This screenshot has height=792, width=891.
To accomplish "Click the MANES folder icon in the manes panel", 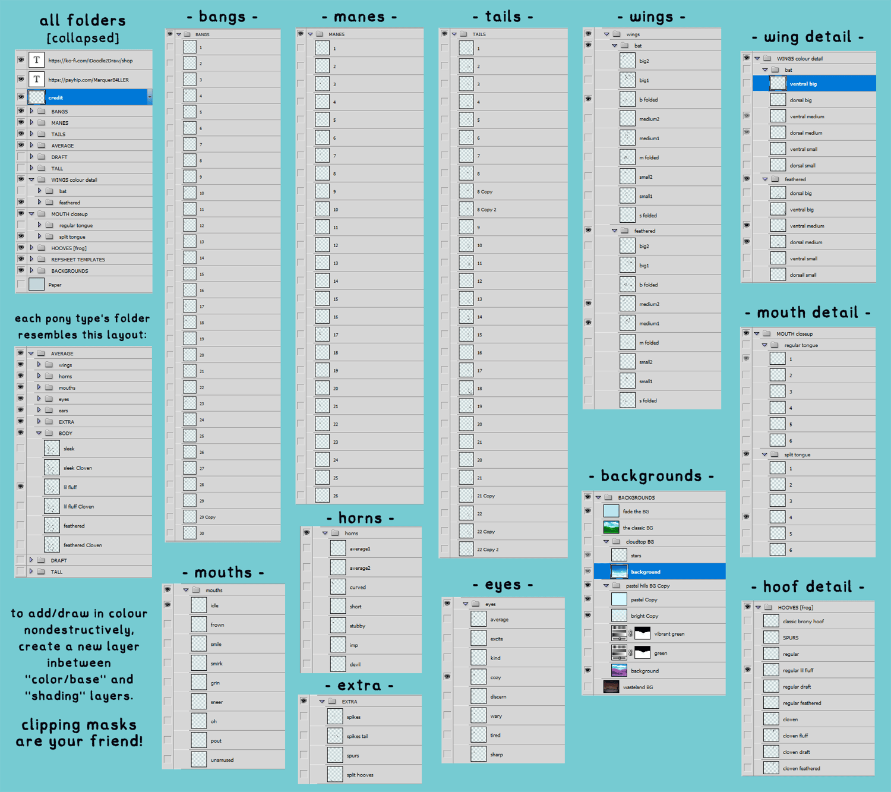I will 319,34.
